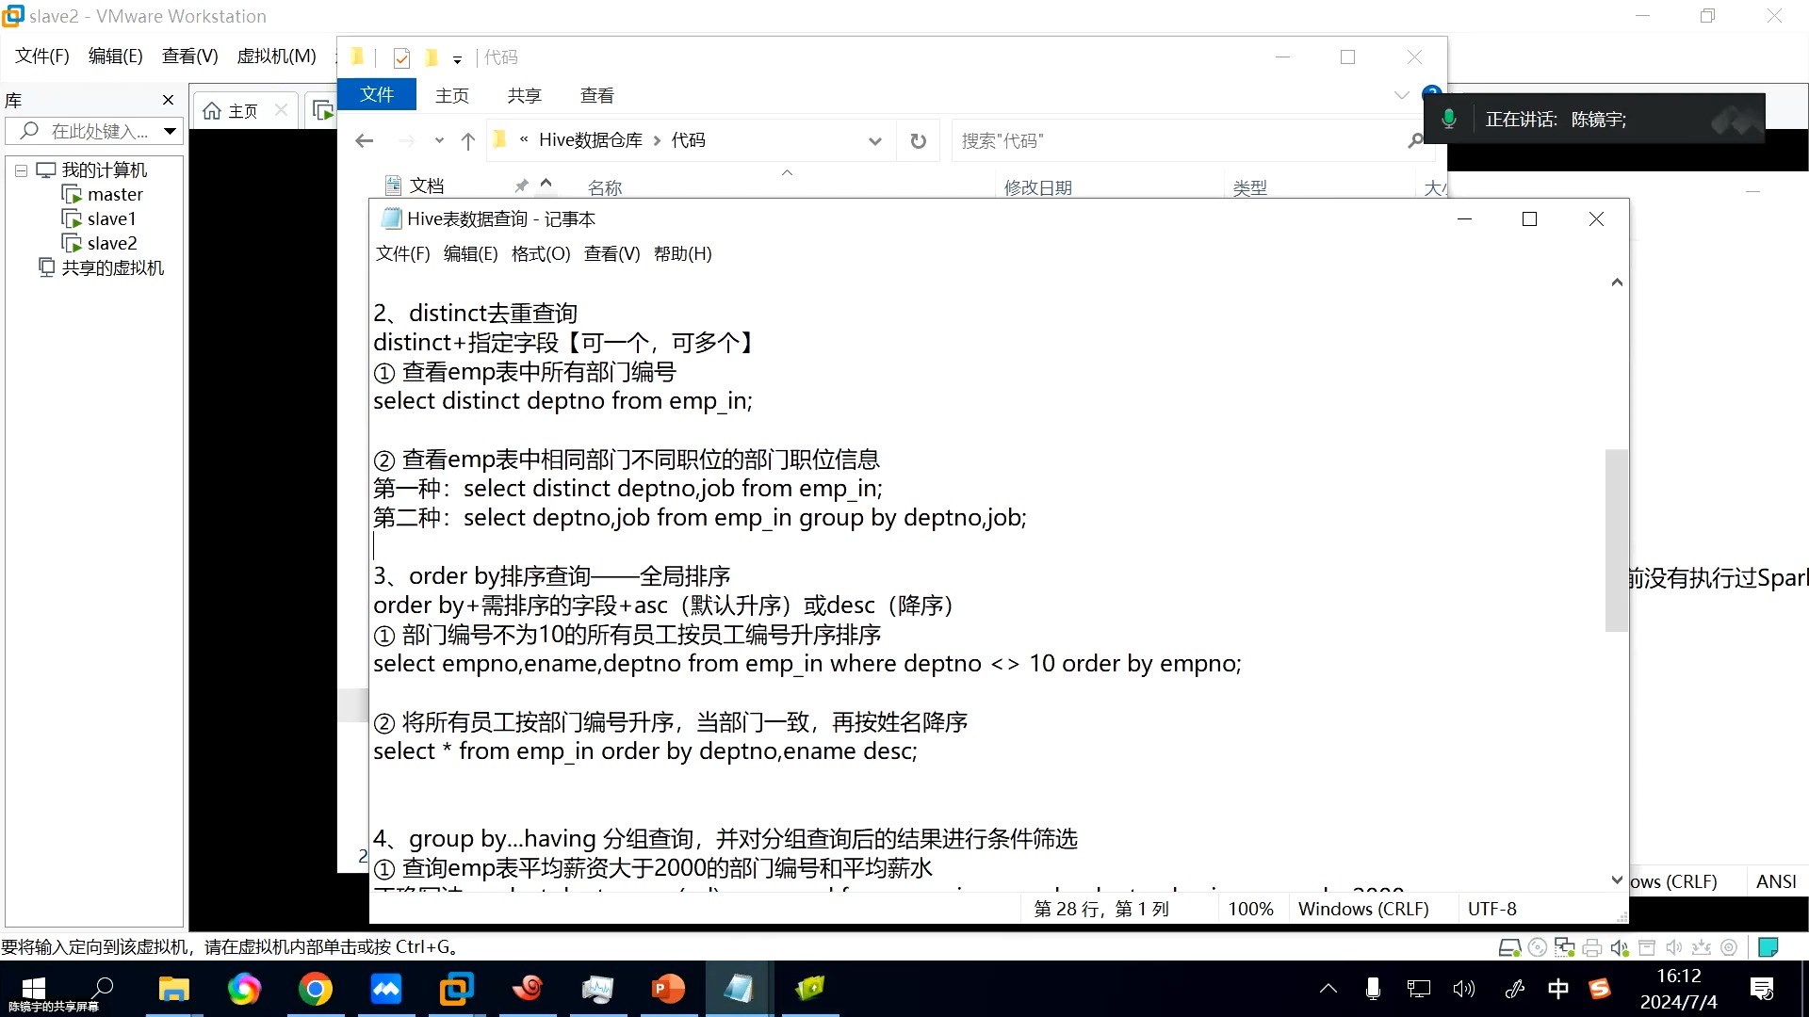Open the 文件 tab in Explorer
The height and width of the screenshot is (1017, 1809).
pyautogui.click(x=377, y=95)
